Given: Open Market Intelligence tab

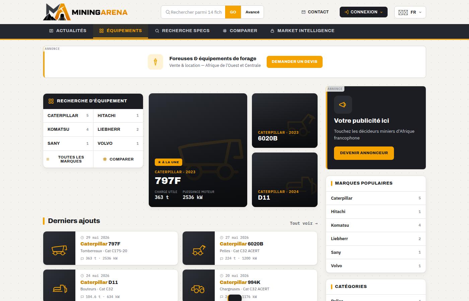Looking at the screenshot, I should pyautogui.click(x=303, y=31).
